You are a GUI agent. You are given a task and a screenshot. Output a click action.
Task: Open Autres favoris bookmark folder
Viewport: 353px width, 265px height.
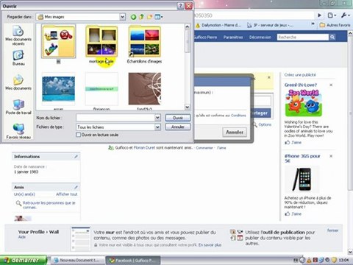coord(335,25)
